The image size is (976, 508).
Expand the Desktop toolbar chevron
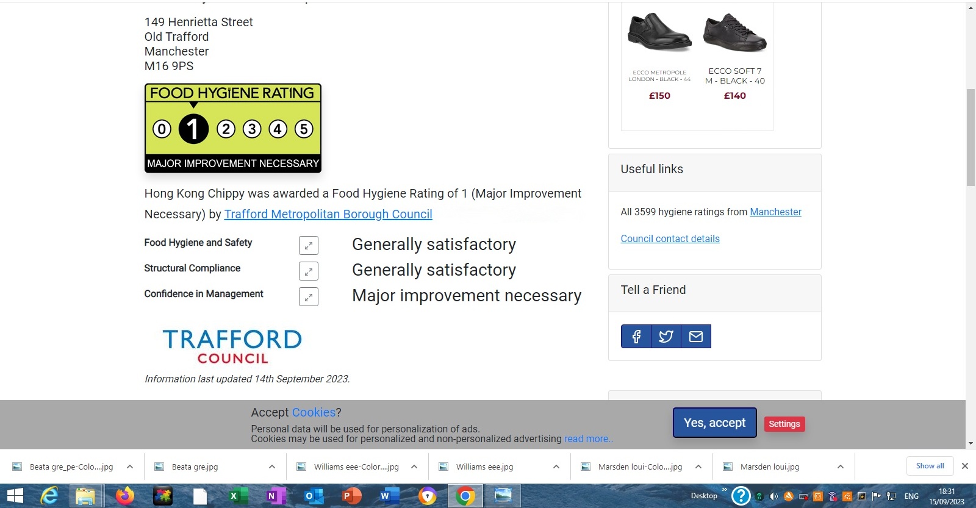pos(724,490)
